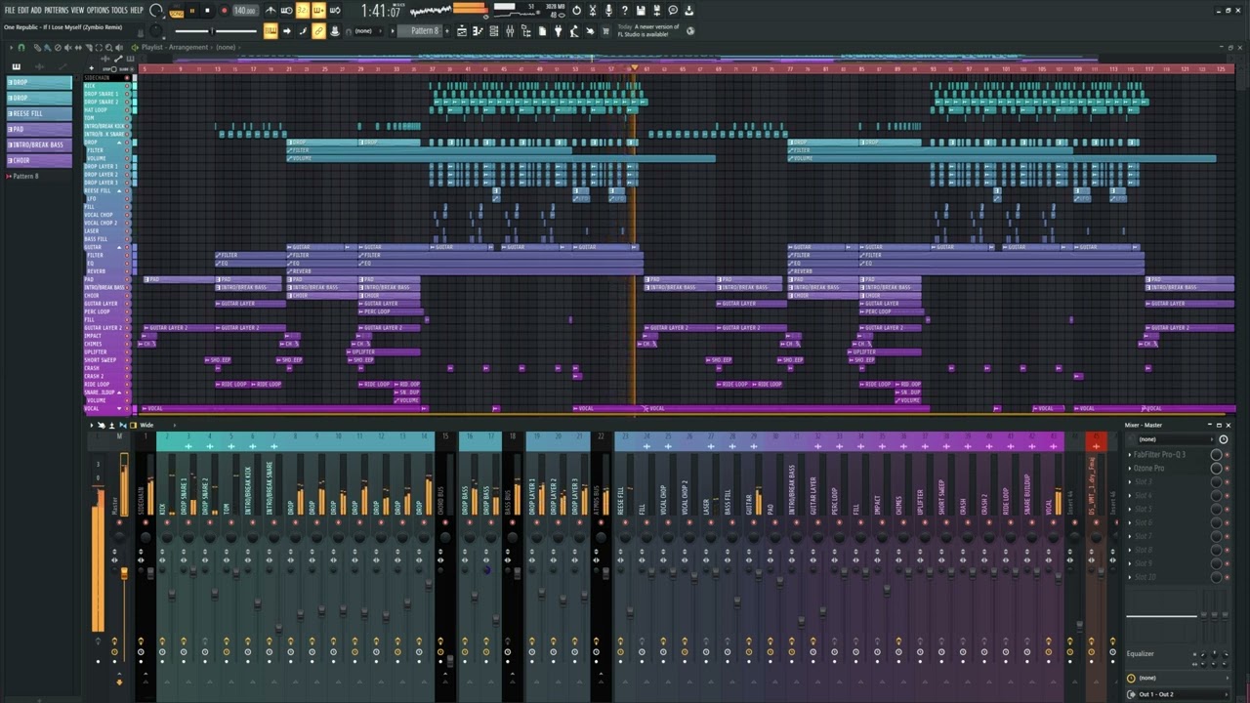
Task: Open the PATTERNS menu
Action: pos(57,10)
